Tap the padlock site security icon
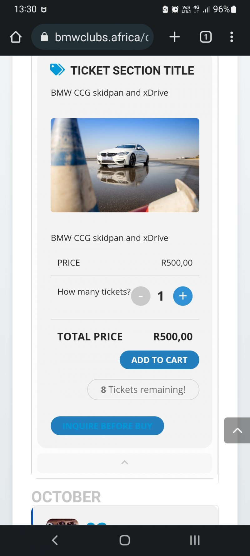This screenshot has height=556, width=250. (x=45, y=37)
